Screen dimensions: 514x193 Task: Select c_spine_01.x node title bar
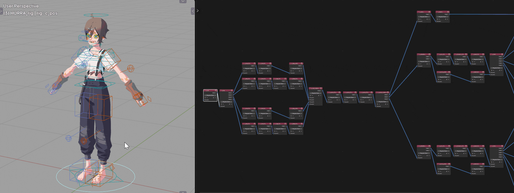(333, 92)
